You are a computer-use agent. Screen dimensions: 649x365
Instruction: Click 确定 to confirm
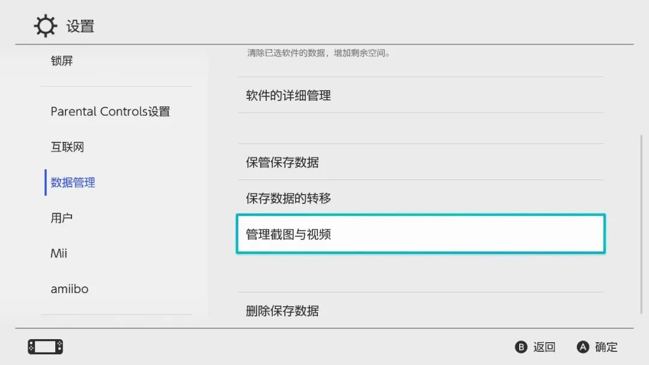click(x=597, y=347)
